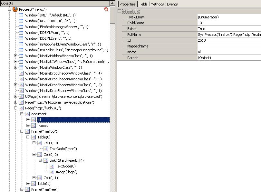
Task: Click the FullName property value field
Action: (229, 35)
